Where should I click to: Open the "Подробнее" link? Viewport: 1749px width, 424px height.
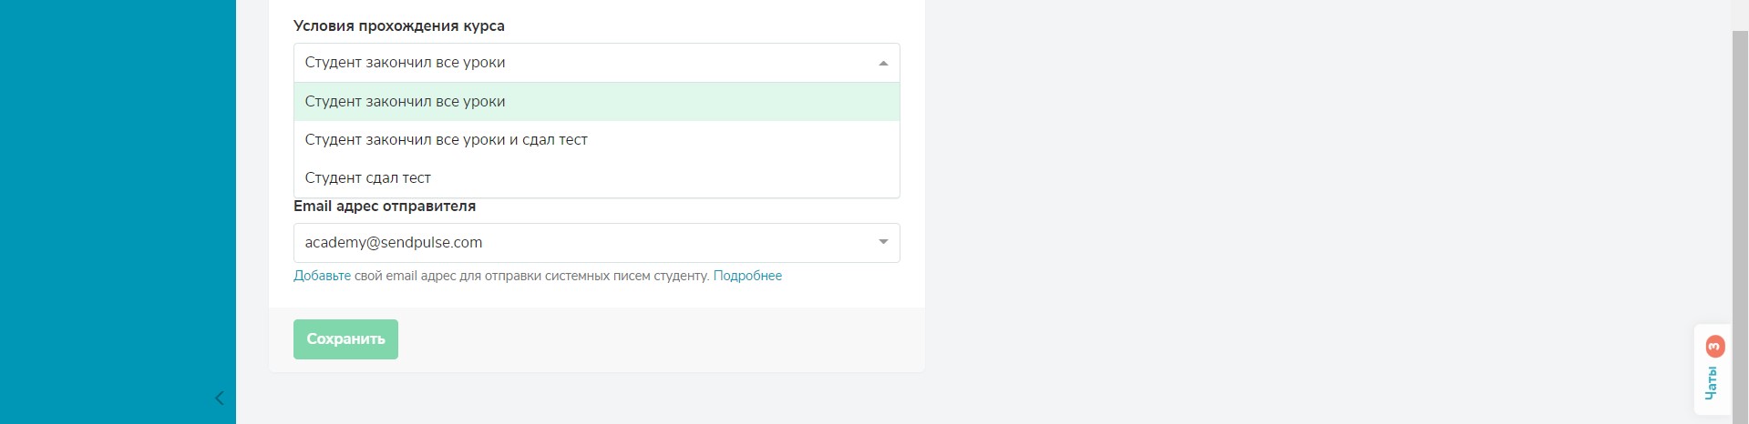[x=747, y=276]
